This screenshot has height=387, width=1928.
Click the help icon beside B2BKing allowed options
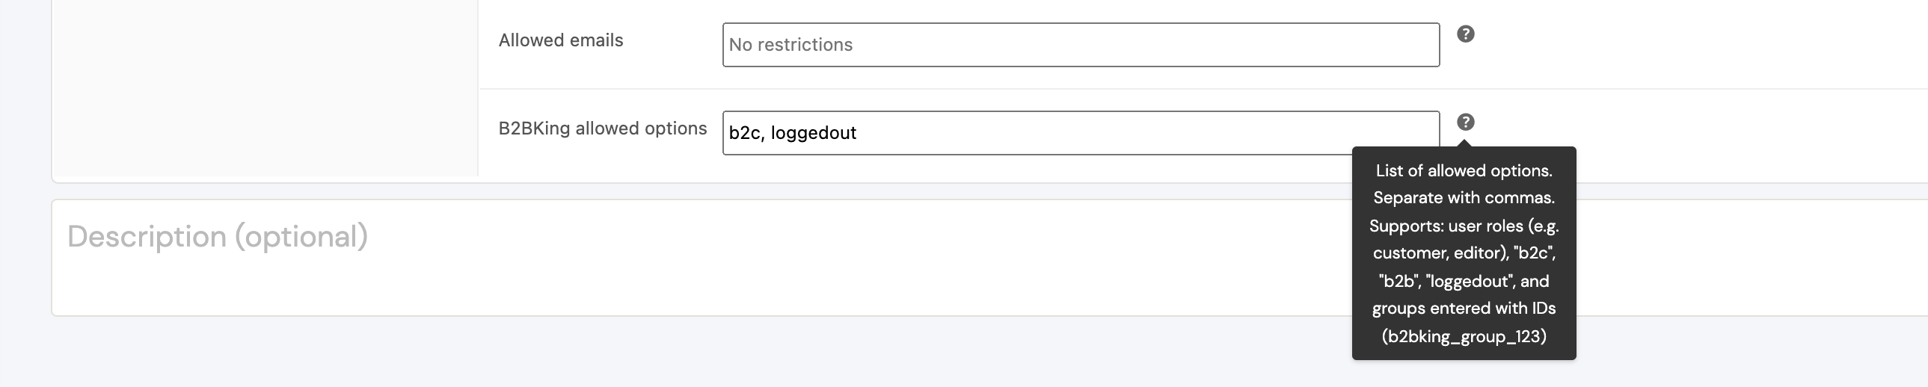tap(1466, 122)
